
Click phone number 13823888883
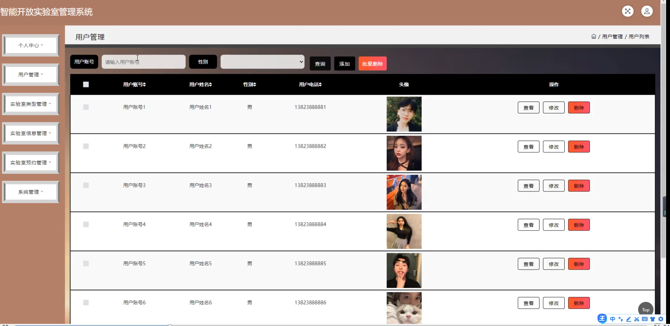[310, 185]
